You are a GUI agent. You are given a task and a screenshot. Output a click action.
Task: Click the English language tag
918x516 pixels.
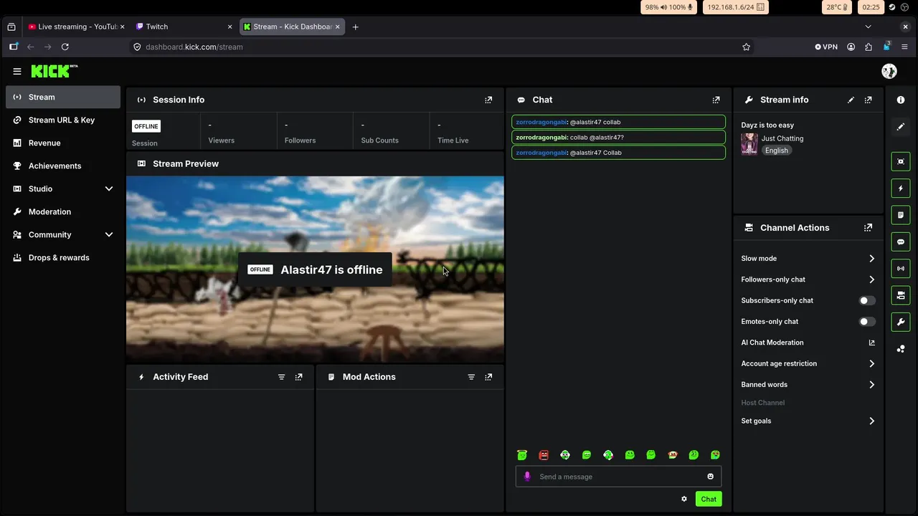776,150
